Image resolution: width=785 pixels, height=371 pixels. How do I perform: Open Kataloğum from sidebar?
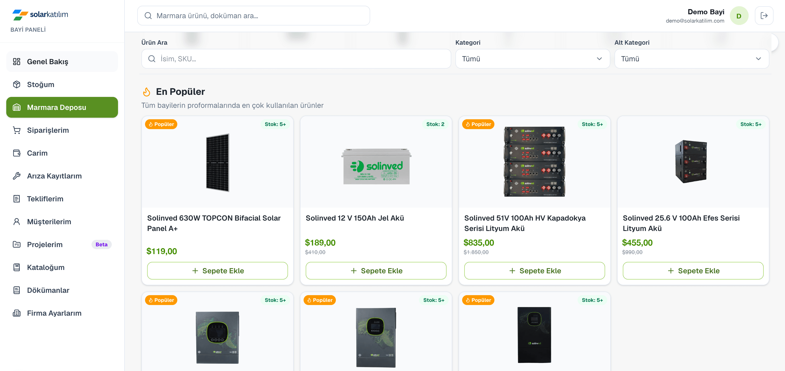(62, 267)
